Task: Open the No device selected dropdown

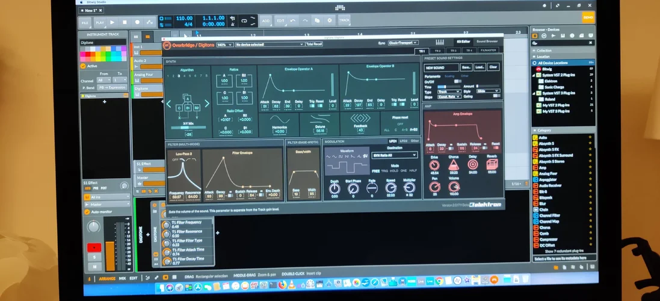Action: 269,45
